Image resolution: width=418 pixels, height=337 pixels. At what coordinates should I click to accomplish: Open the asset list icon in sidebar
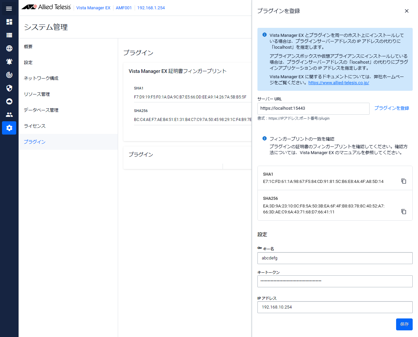(9, 35)
